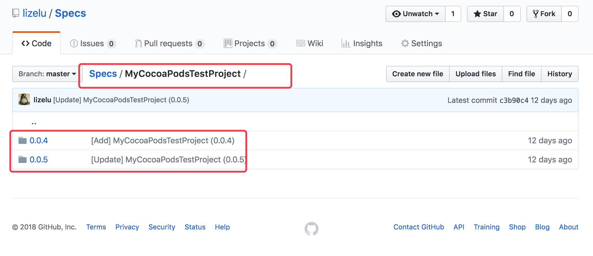
Task: Star the Specs repository
Action: (x=485, y=14)
